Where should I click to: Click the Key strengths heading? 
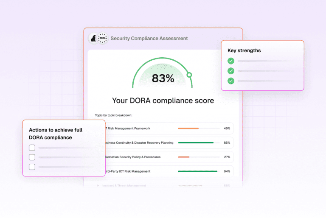(x=244, y=50)
